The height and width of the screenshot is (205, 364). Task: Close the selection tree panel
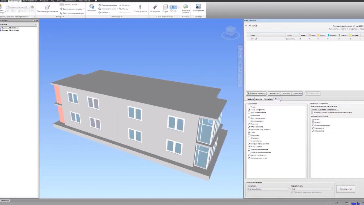pos(37,20)
